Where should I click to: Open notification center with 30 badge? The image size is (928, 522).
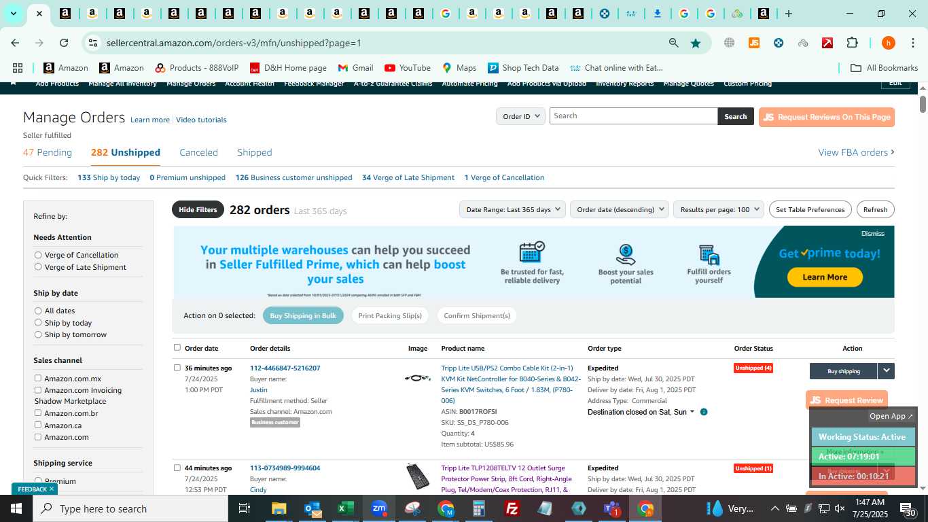[x=908, y=508]
